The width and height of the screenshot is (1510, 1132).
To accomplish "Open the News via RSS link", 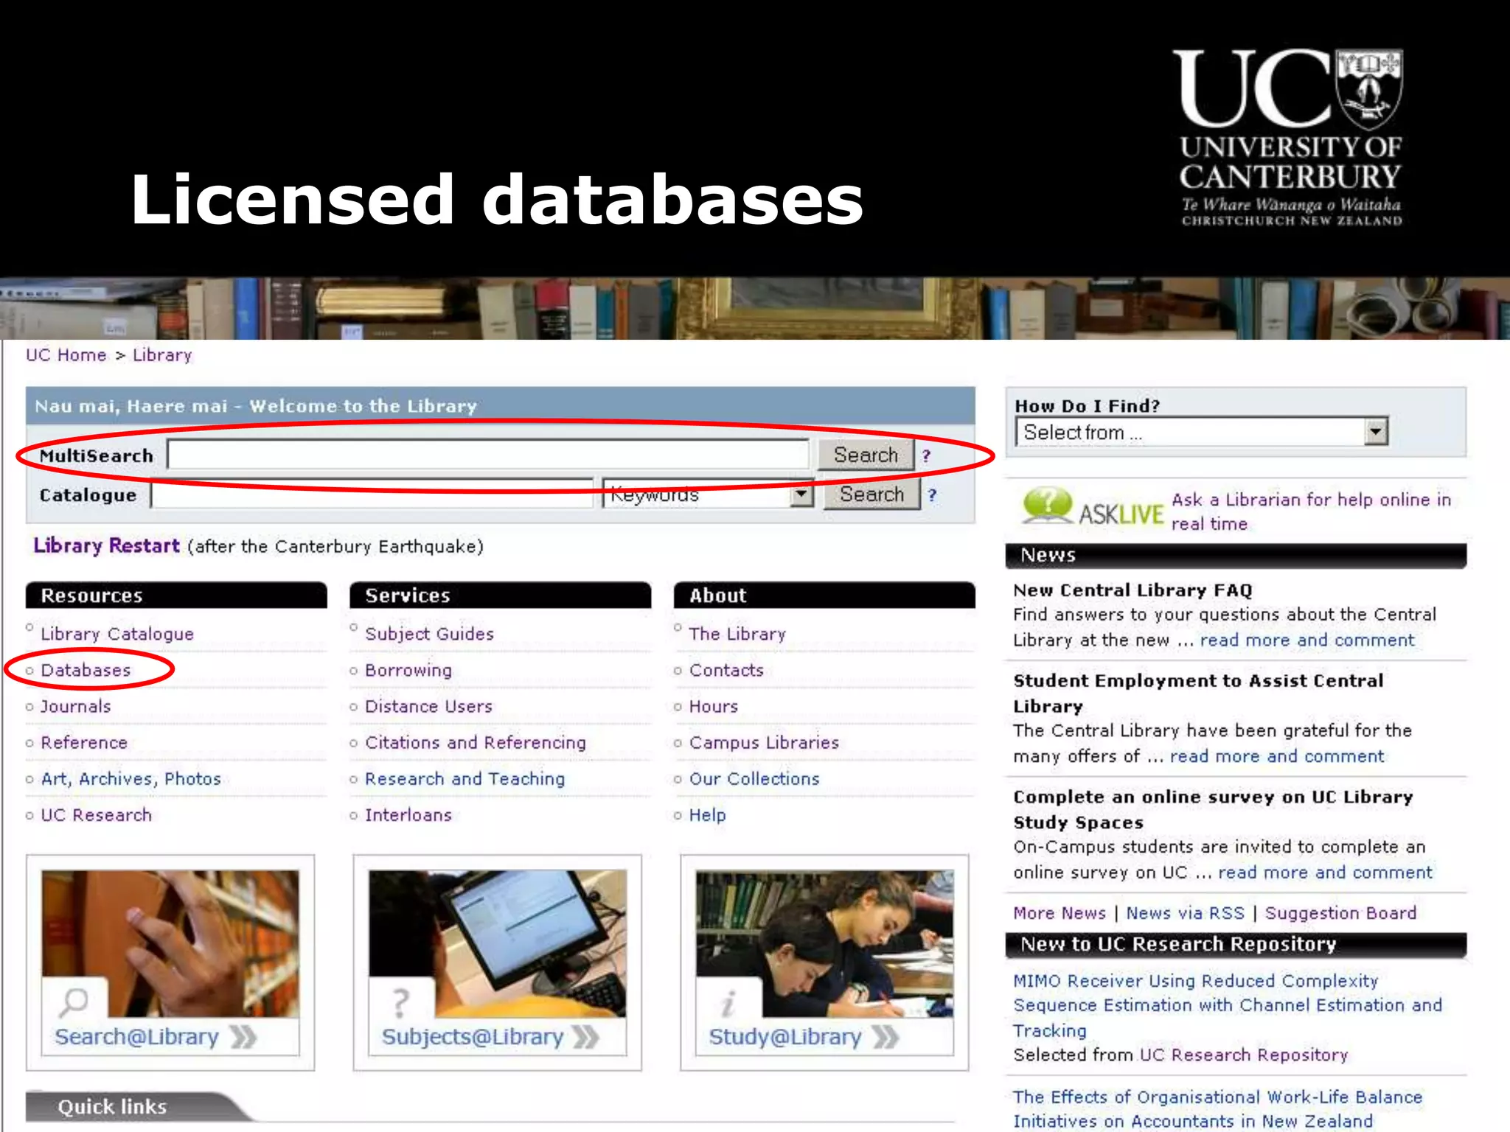I will pos(1185,913).
